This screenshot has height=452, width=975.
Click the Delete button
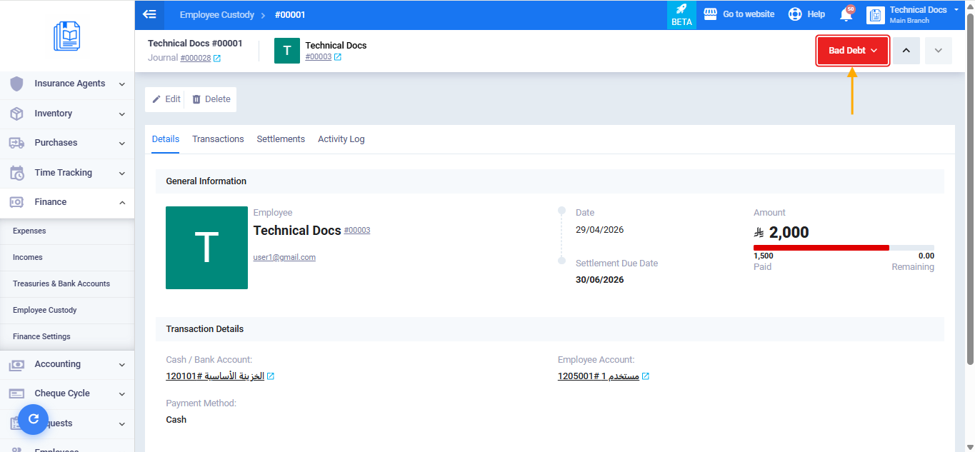(x=211, y=99)
